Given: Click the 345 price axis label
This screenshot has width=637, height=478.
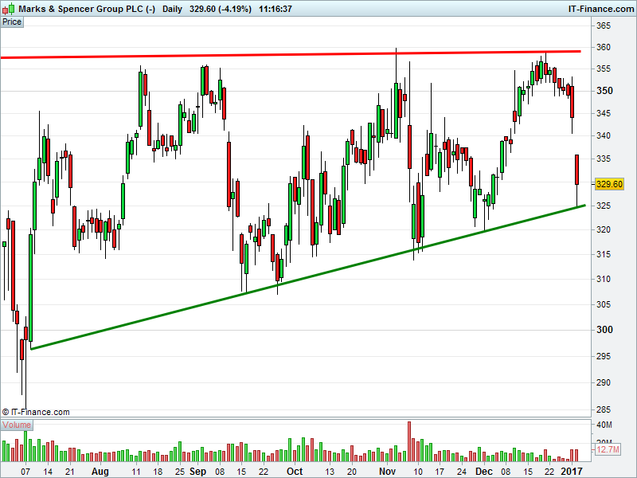Looking at the screenshot, I should click(x=604, y=113).
